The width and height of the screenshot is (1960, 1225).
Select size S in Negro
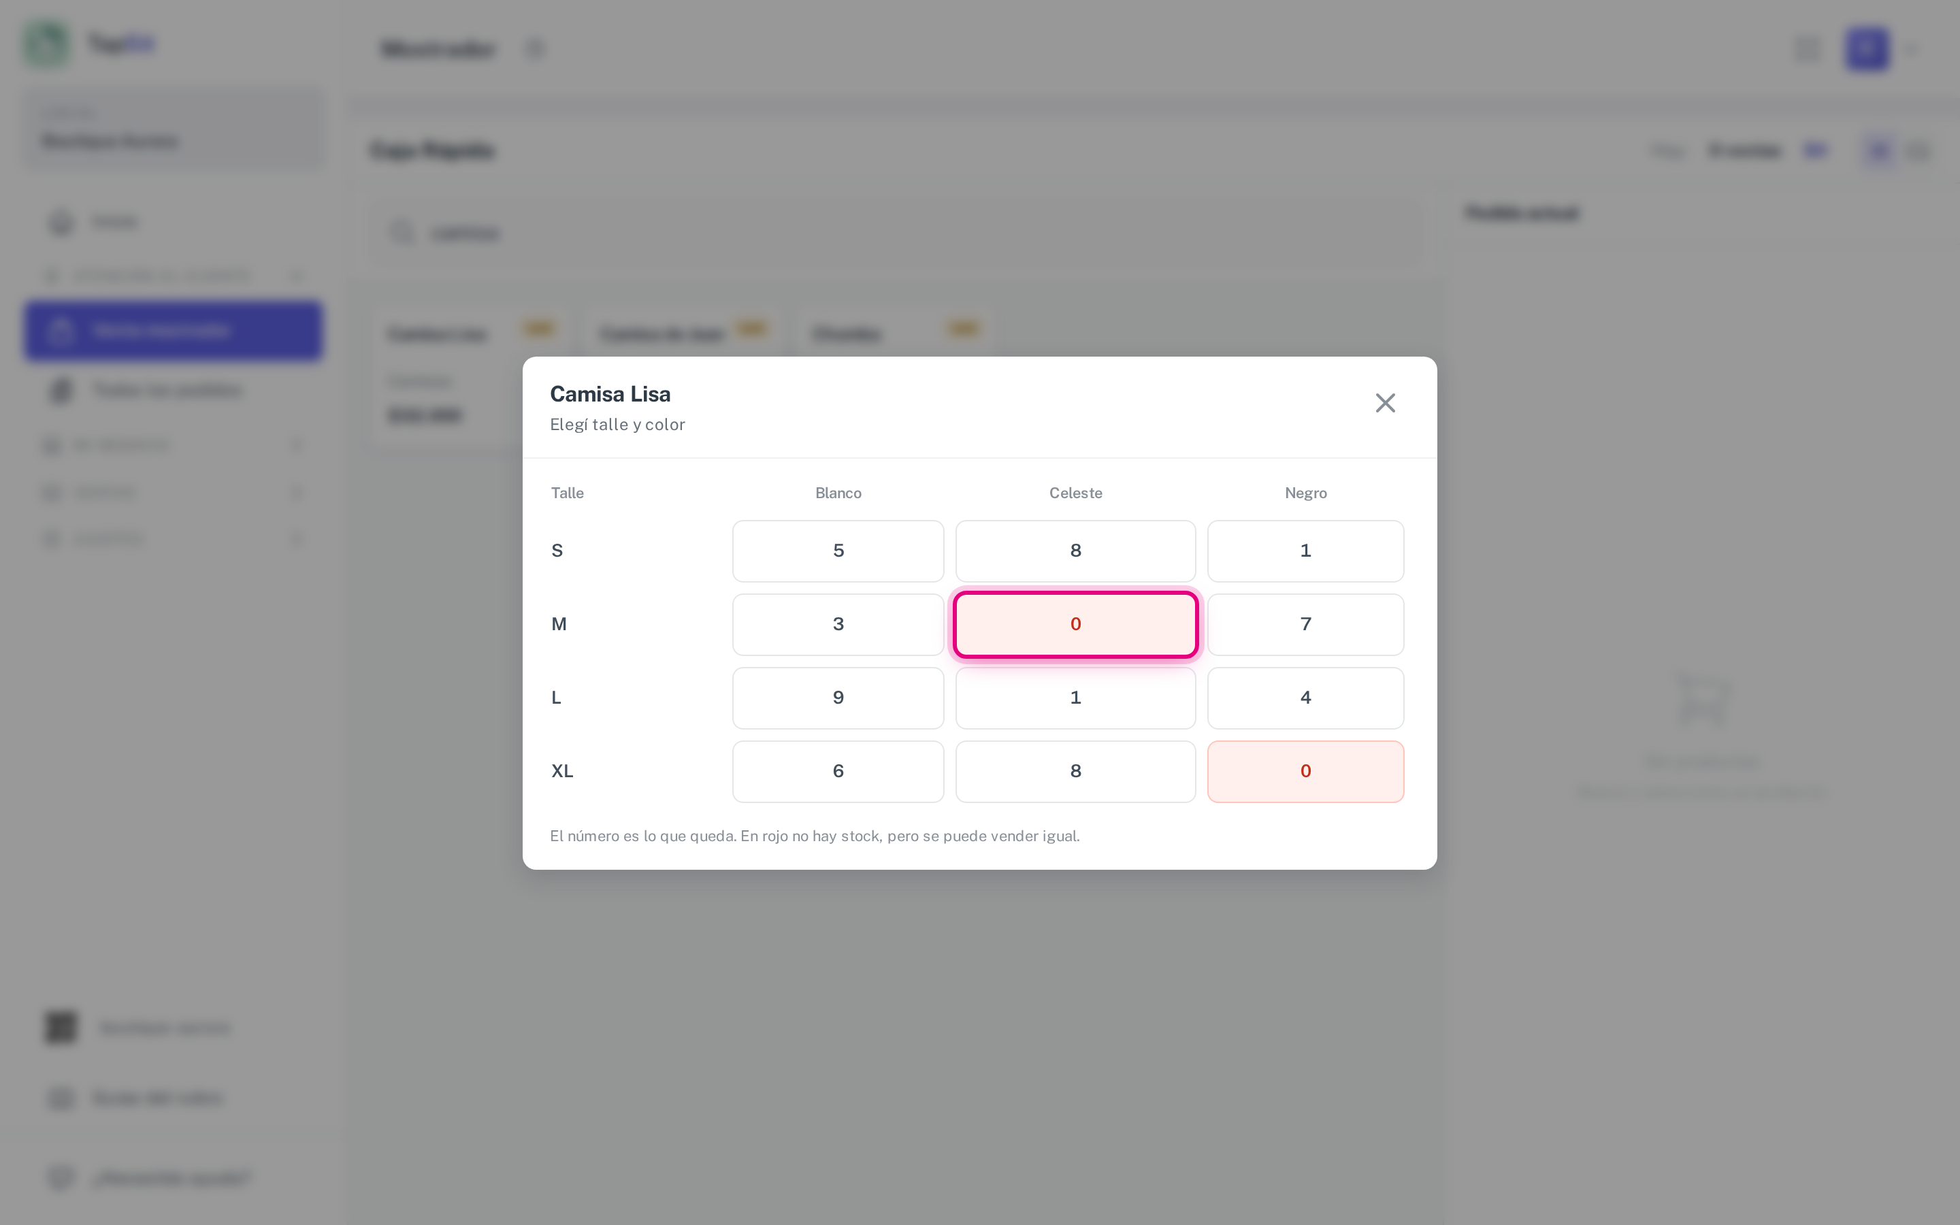[x=1305, y=551]
